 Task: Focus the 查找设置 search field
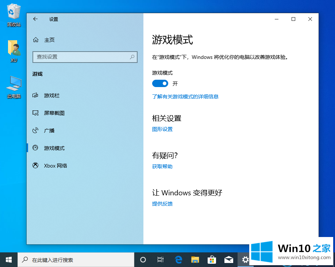pyautogui.click(x=85, y=57)
